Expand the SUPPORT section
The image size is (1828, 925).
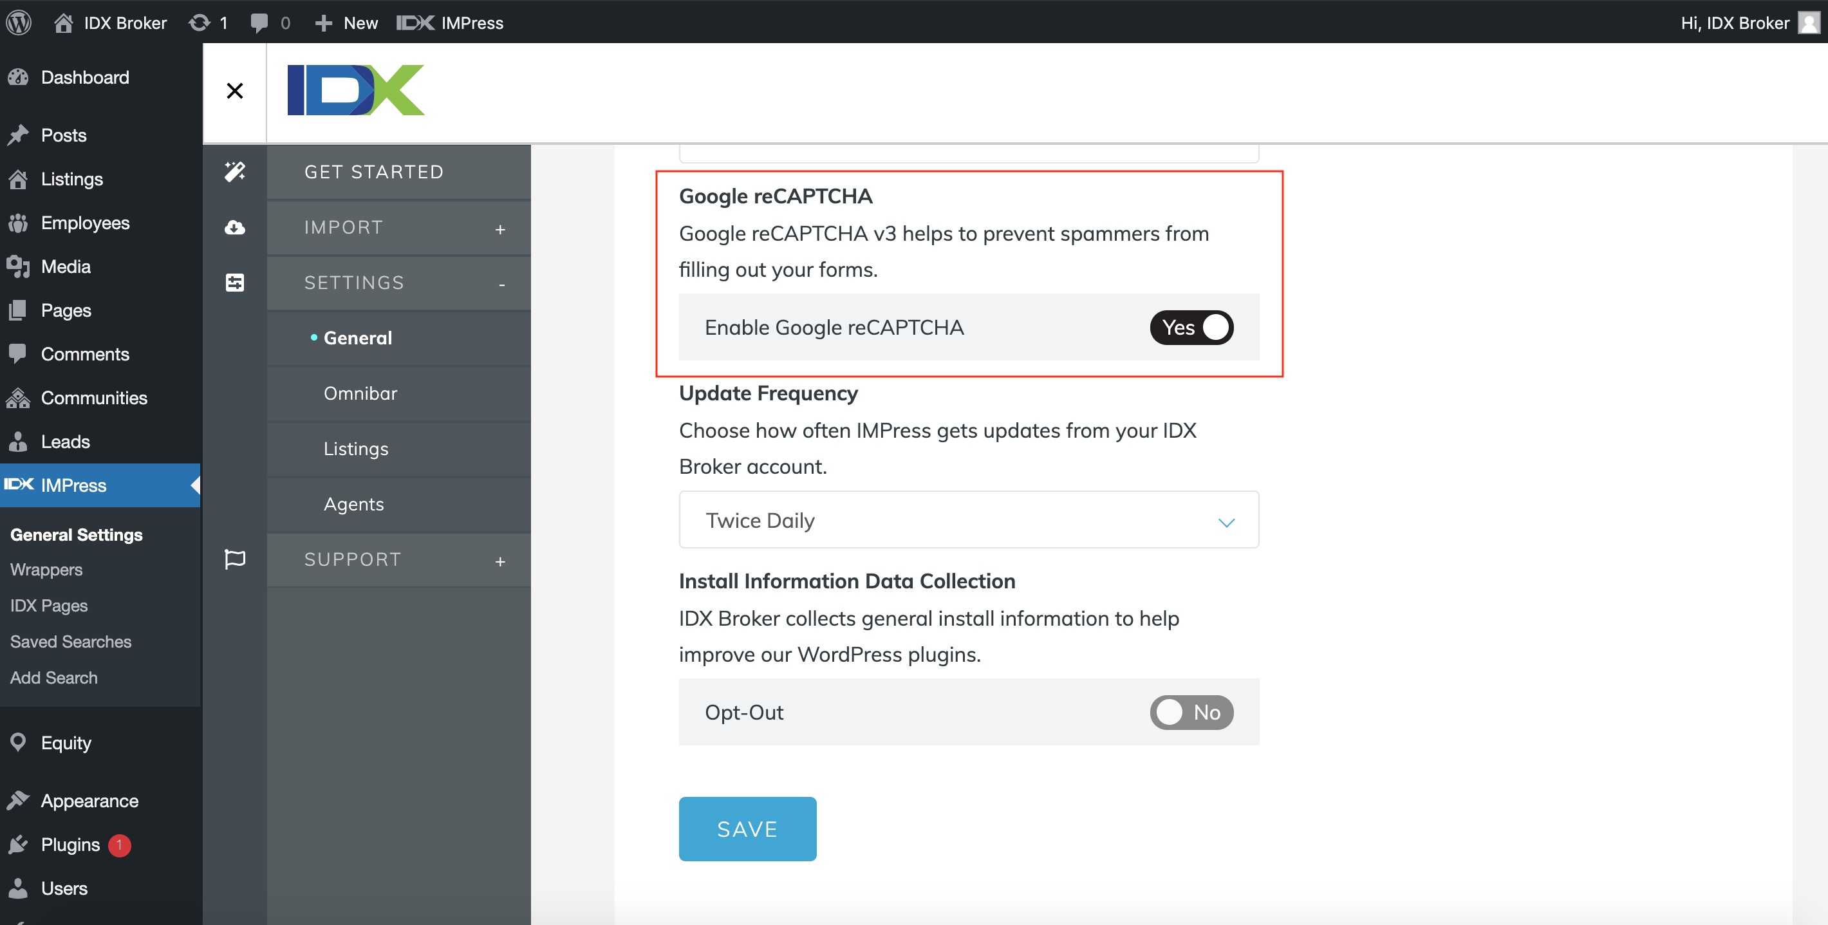coord(399,559)
